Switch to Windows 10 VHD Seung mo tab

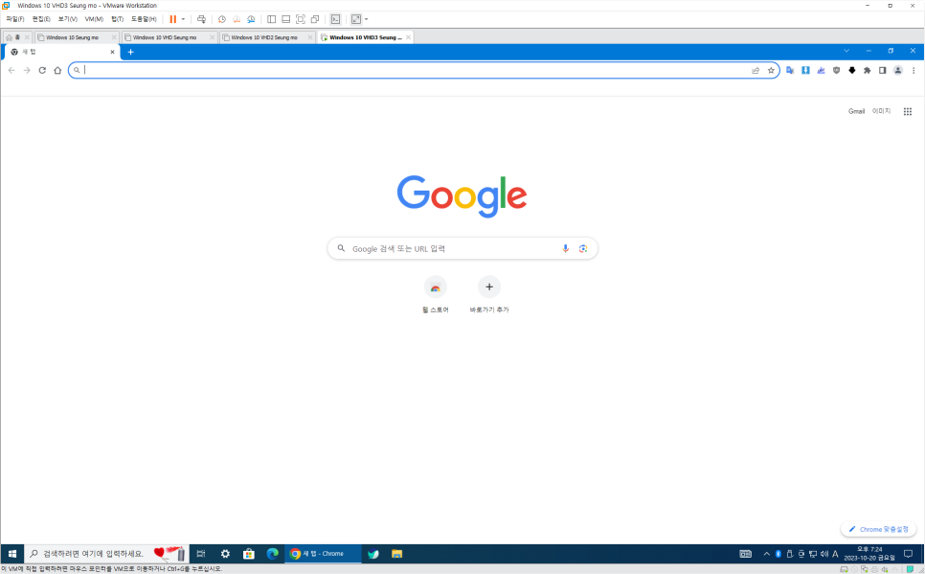coord(164,37)
